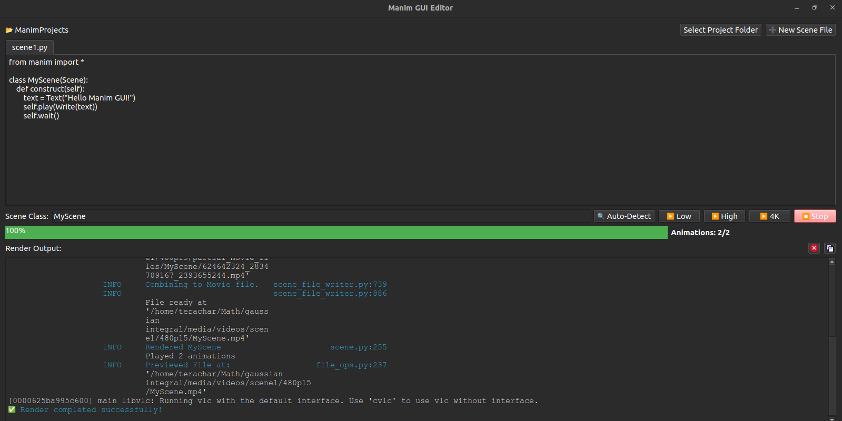Image resolution: width=842 pixels, height=421 pixels.
Task: Maximize the Manim GUI Editor window
Action: click(x=814, y=8)
